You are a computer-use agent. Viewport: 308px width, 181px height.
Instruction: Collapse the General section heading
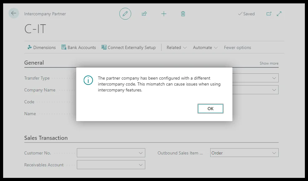(x=34, y=63)
